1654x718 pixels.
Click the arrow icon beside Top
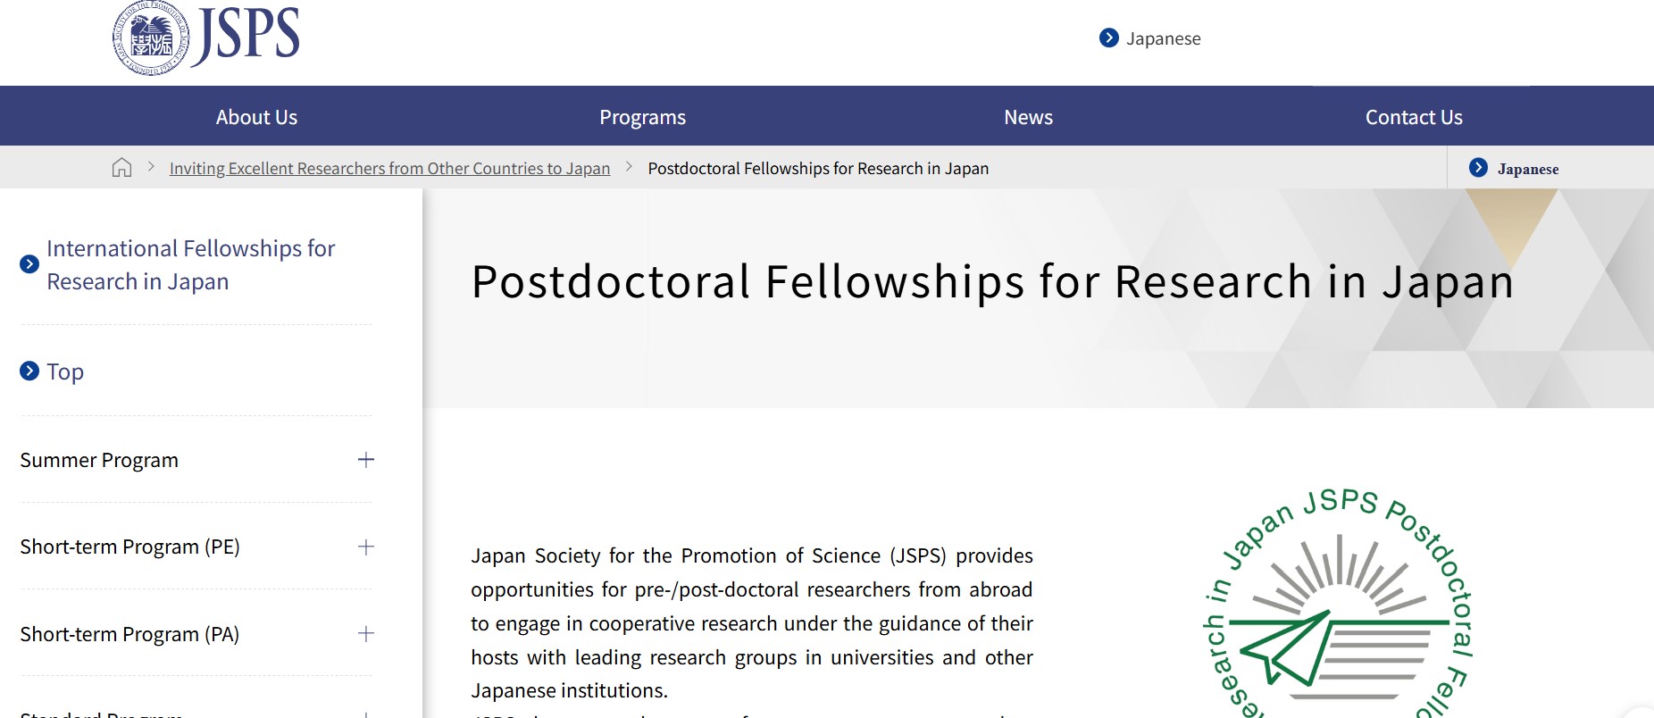pos(29,370)
